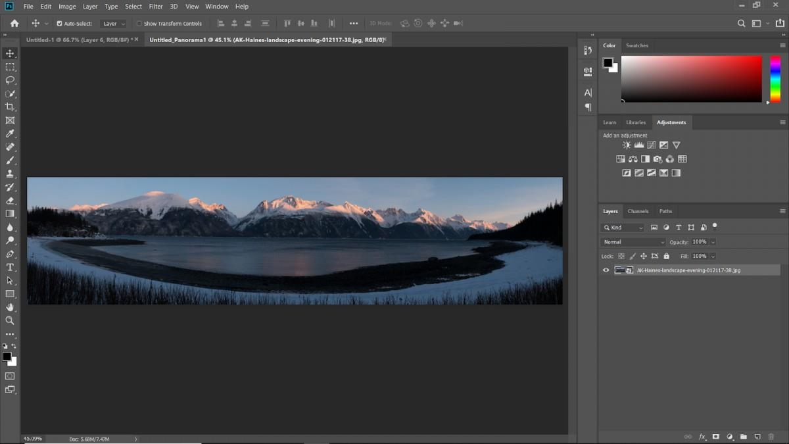Screen dimensions: 789x444
Task: Hide the AK-Haines landscape layer
Action: click(x=606, y=270)
